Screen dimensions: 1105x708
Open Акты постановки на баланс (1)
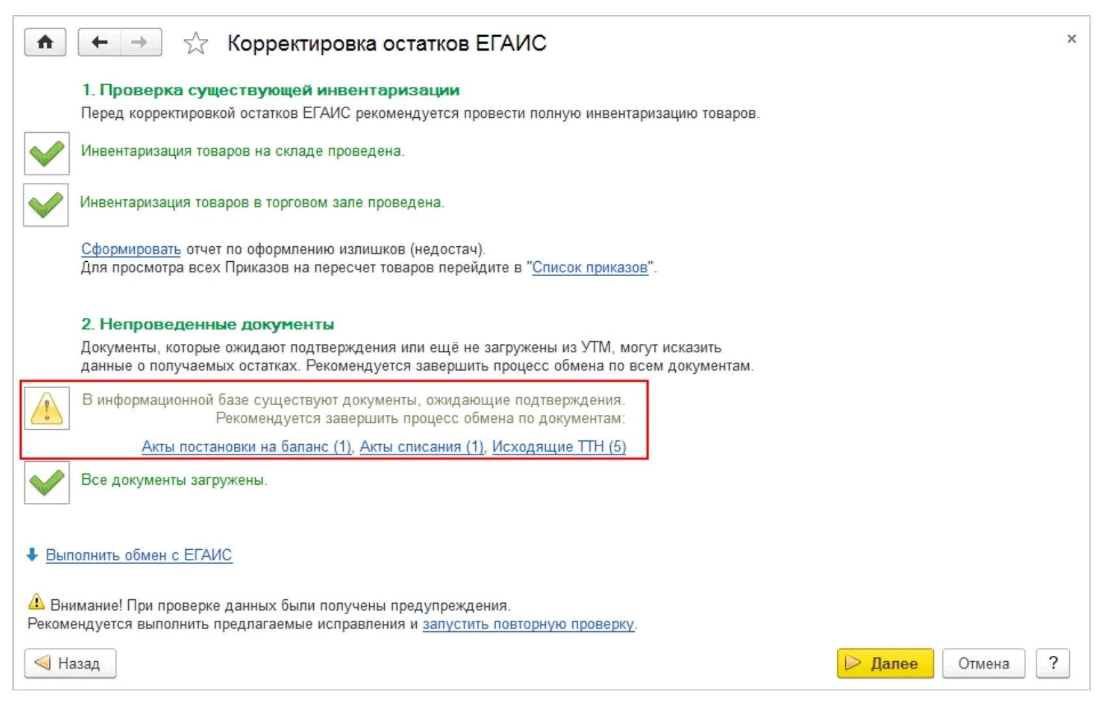point(246,447)
